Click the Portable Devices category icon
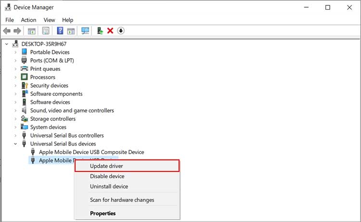The width and height of the screenshot is (361, 222). [24, 52]
